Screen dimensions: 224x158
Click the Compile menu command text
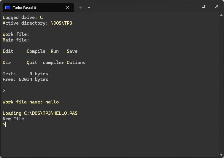36,51
